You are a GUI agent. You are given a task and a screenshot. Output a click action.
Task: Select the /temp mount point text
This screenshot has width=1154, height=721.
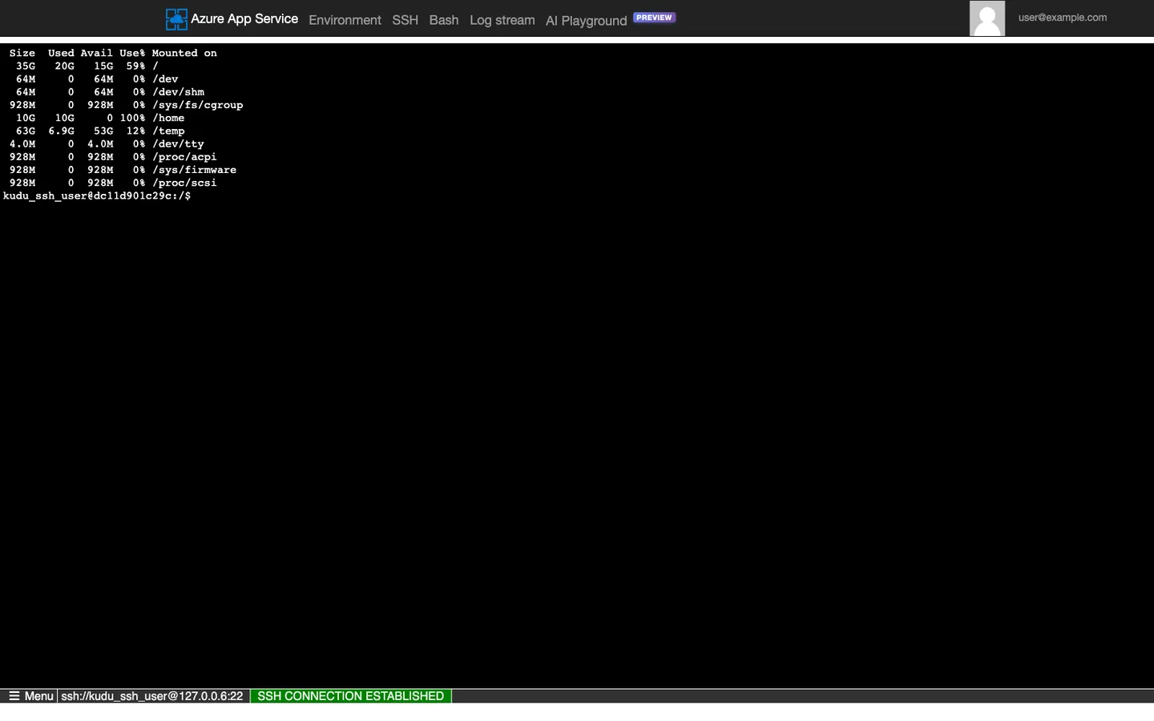[x=168, y=131]
